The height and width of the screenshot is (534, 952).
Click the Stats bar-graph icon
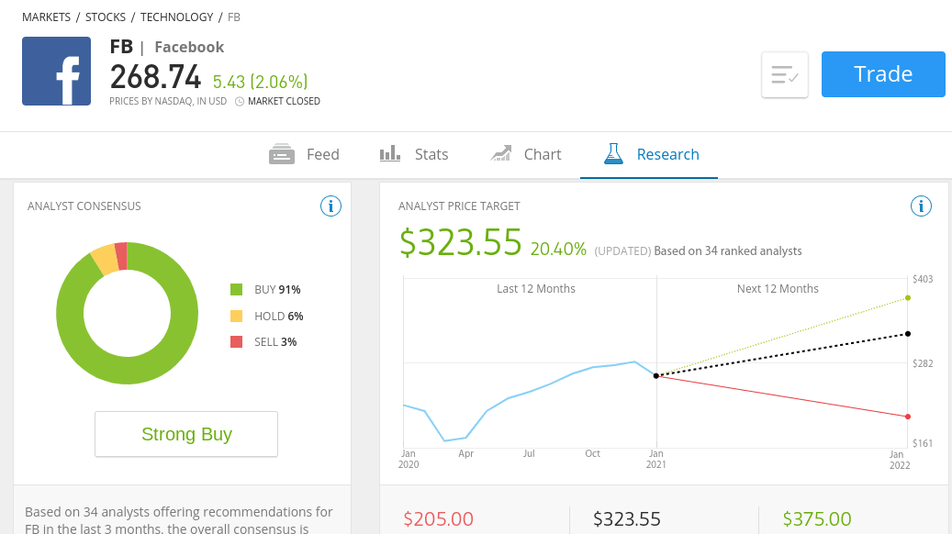tap(390, 153)
